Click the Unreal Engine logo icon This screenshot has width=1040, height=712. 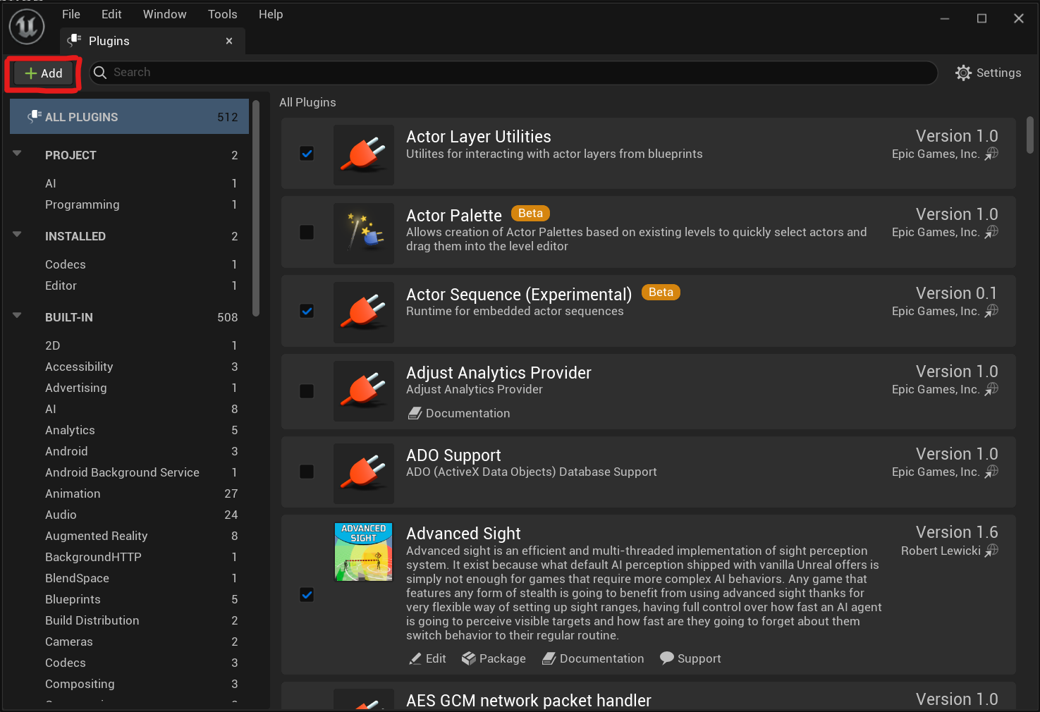pyautogui.click(x=27, y=27)
